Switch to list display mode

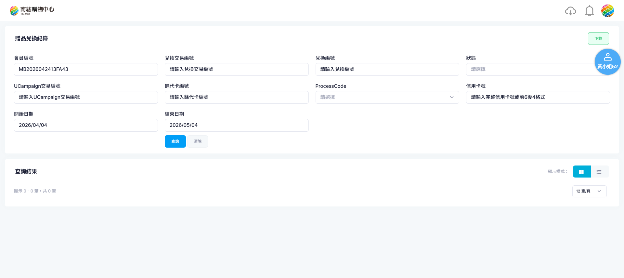[x=600, y=172]
